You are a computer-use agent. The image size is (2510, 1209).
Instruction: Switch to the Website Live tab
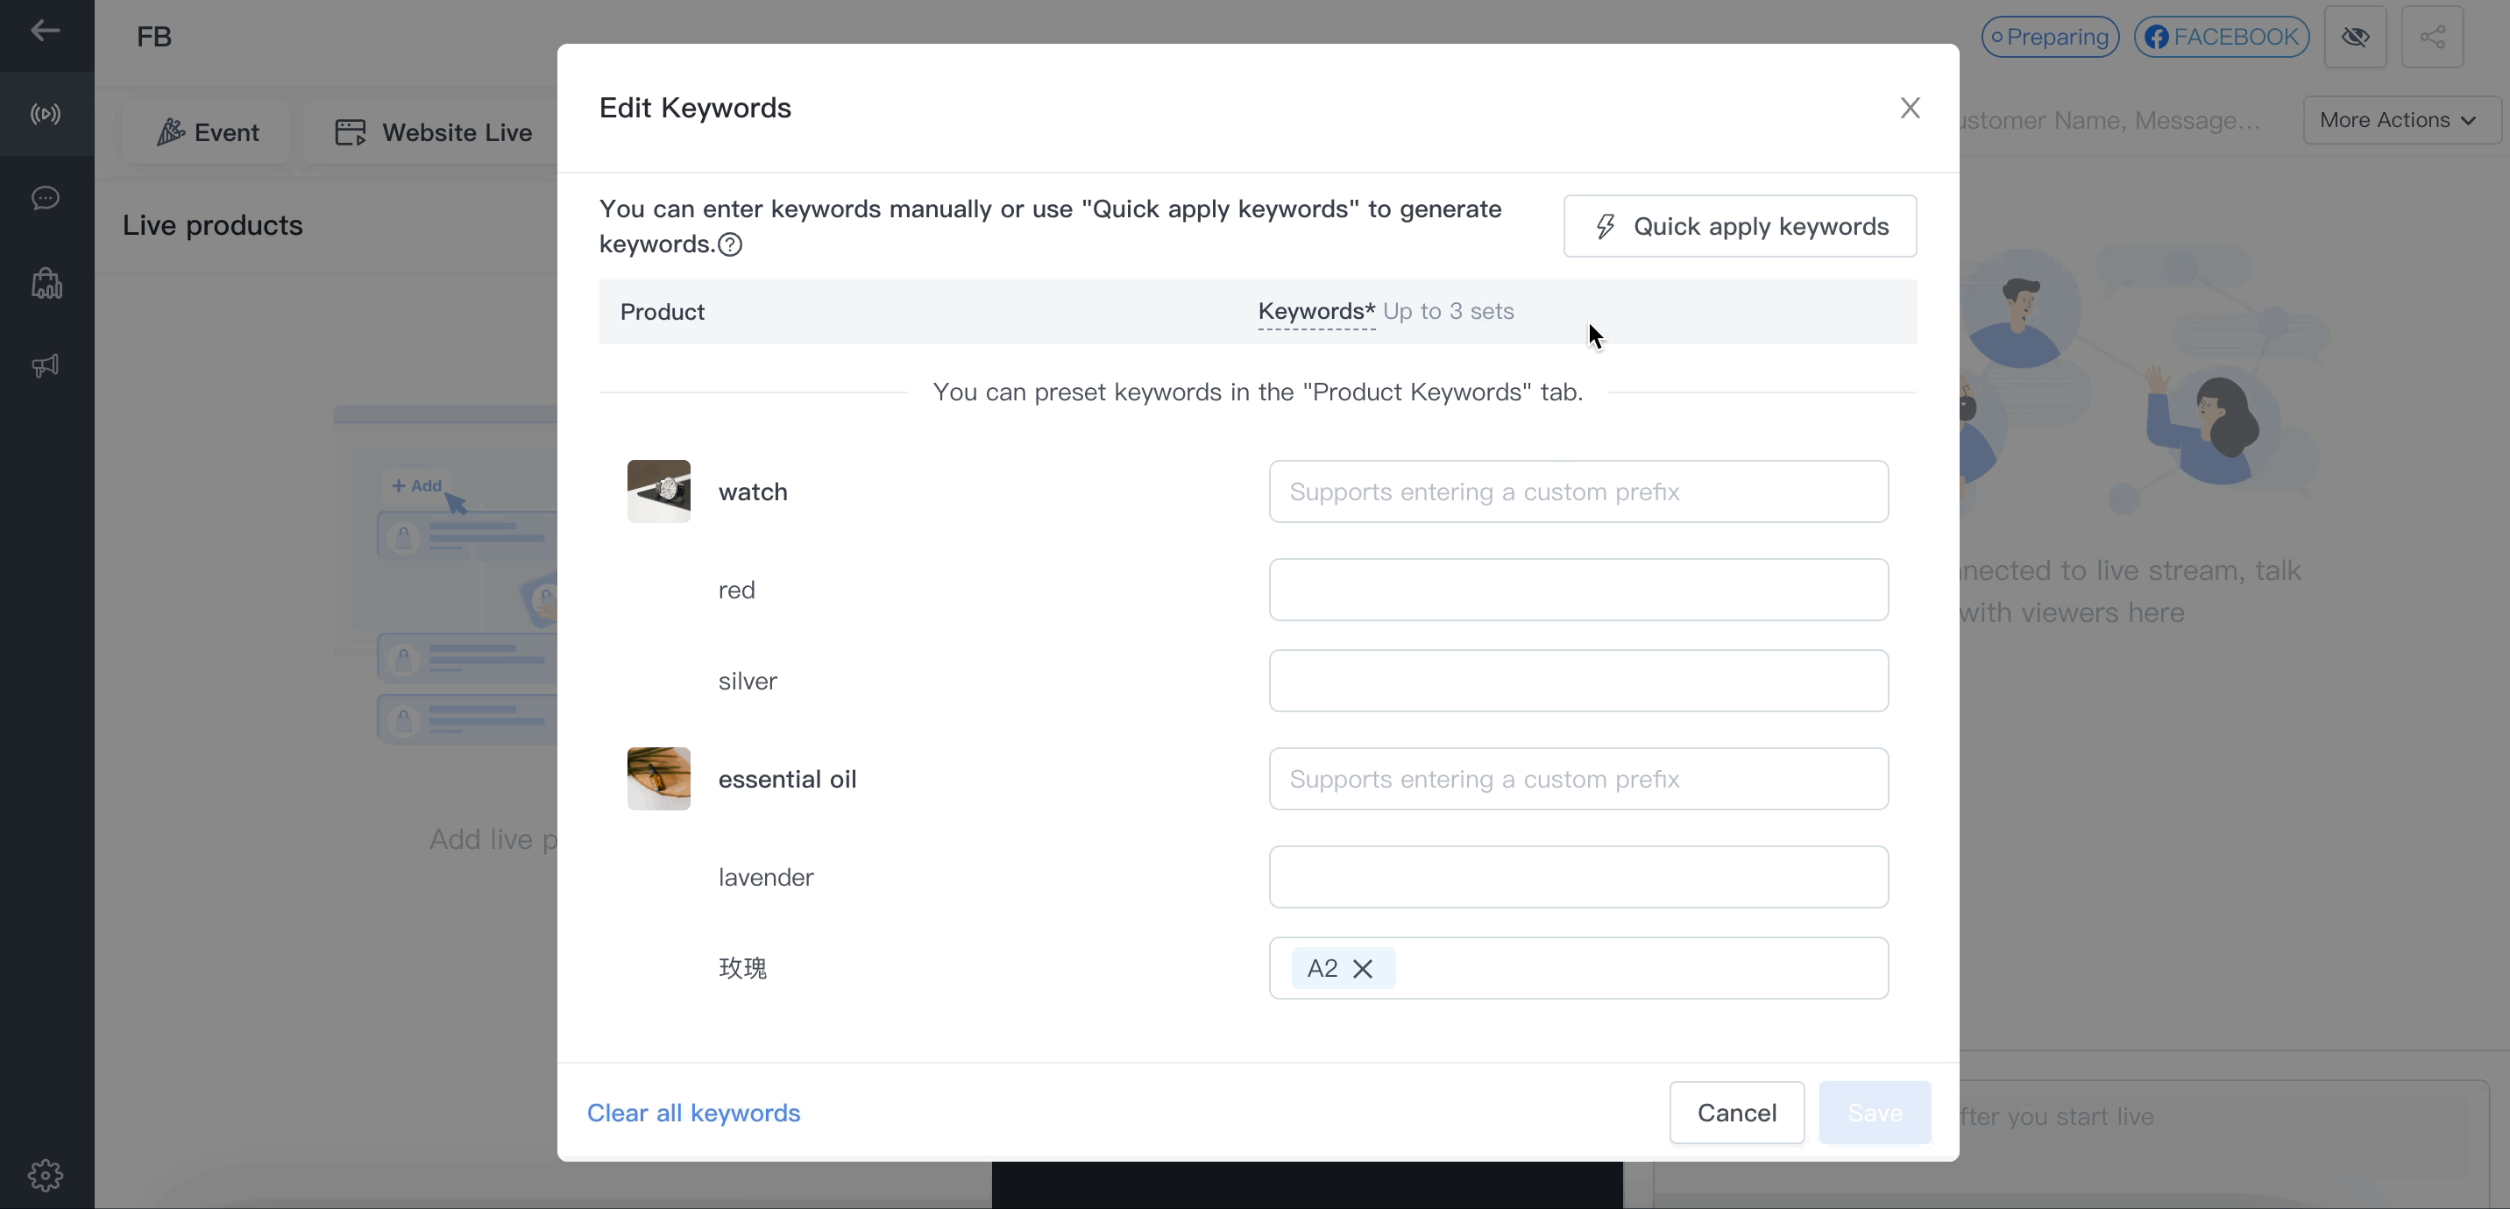(x=433, y=132)
